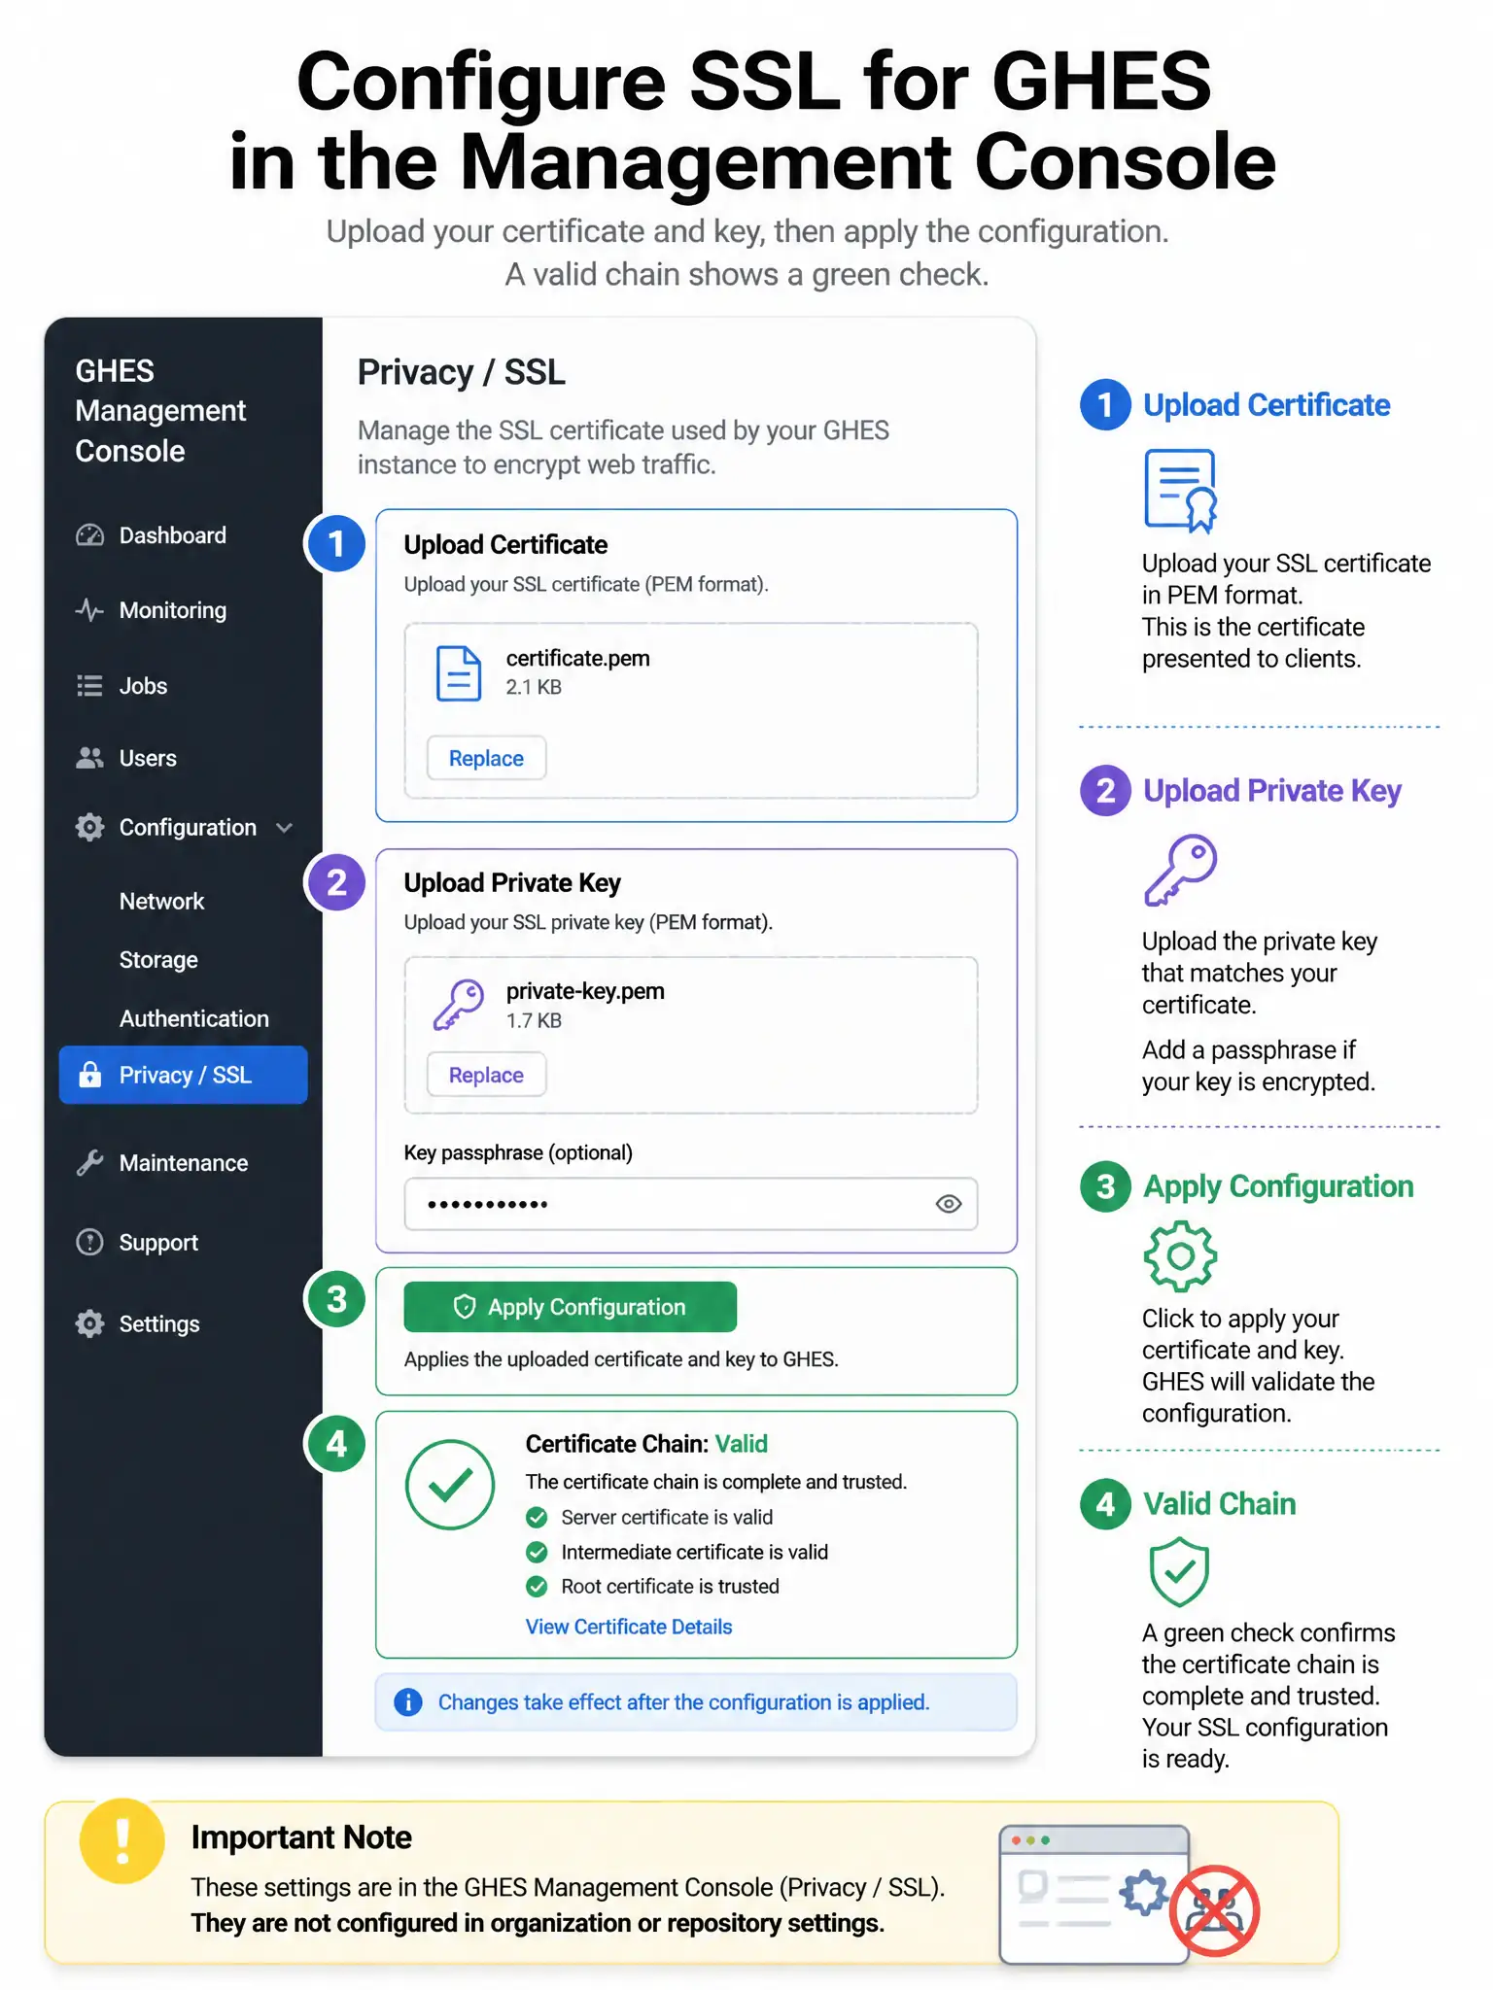Click the yellow Important Note warning icon
The height and width of the screenshot is (1990, 1493).
coord(122,1841)
